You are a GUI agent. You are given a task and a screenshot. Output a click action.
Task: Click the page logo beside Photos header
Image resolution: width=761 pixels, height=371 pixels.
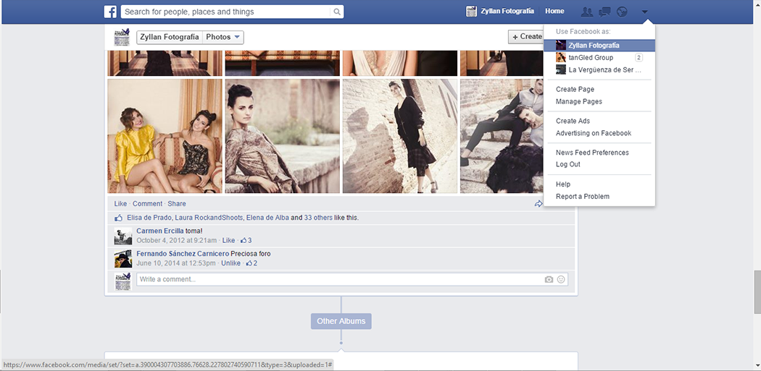click(122, 37)
